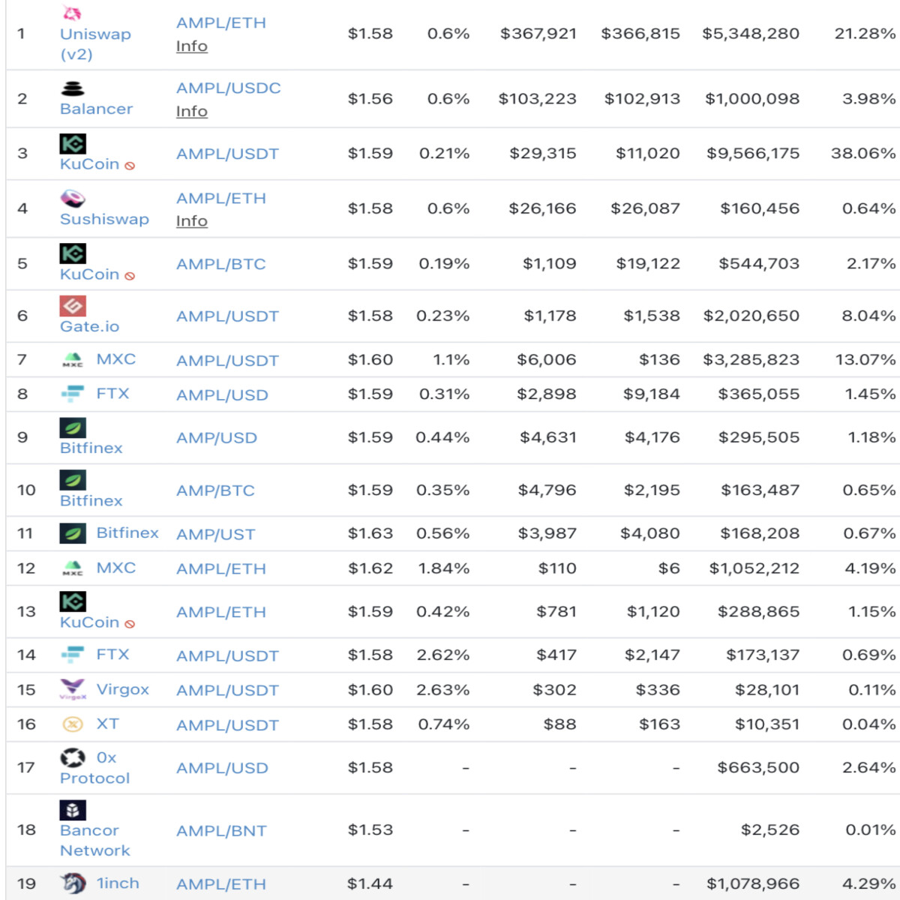Click the Gate.io red logo icon
This screenshot has height=900, width=900.
[x=73, y=306]
